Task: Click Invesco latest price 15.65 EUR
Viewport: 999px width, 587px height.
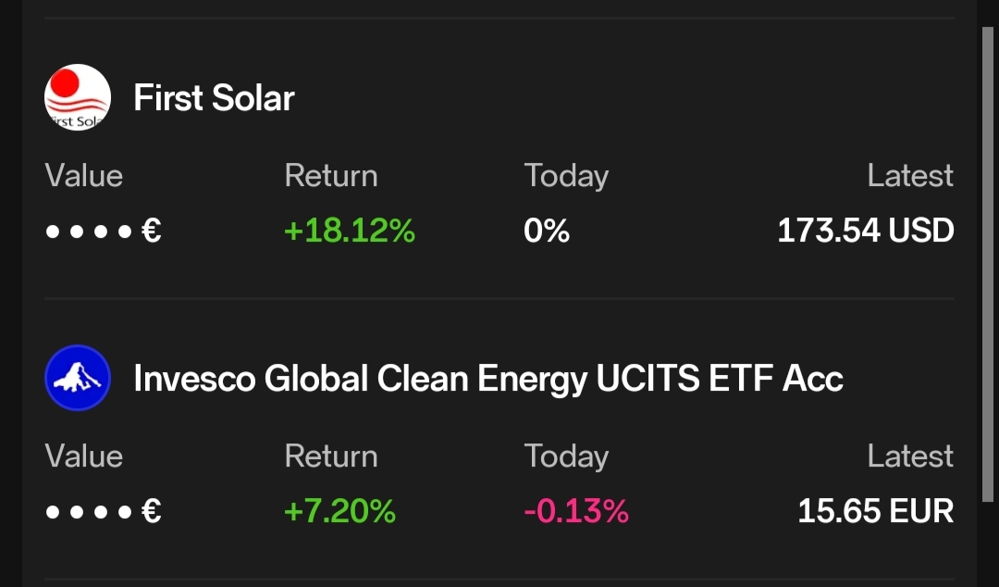Action: coord(875,511)
